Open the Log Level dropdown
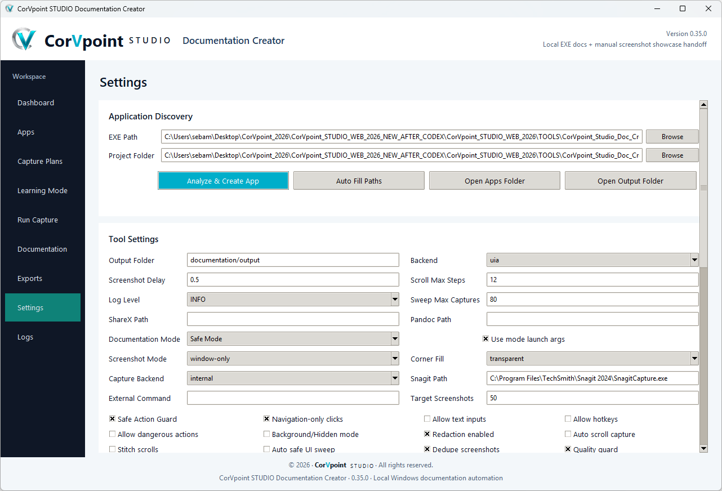The height and width of the screenshot is (491, 722). 293,300
